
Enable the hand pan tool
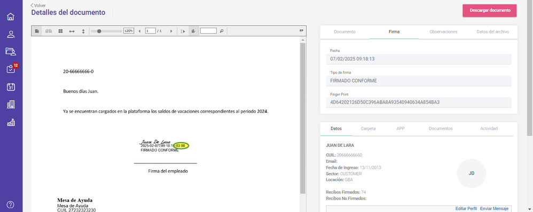tap(193, 31)
